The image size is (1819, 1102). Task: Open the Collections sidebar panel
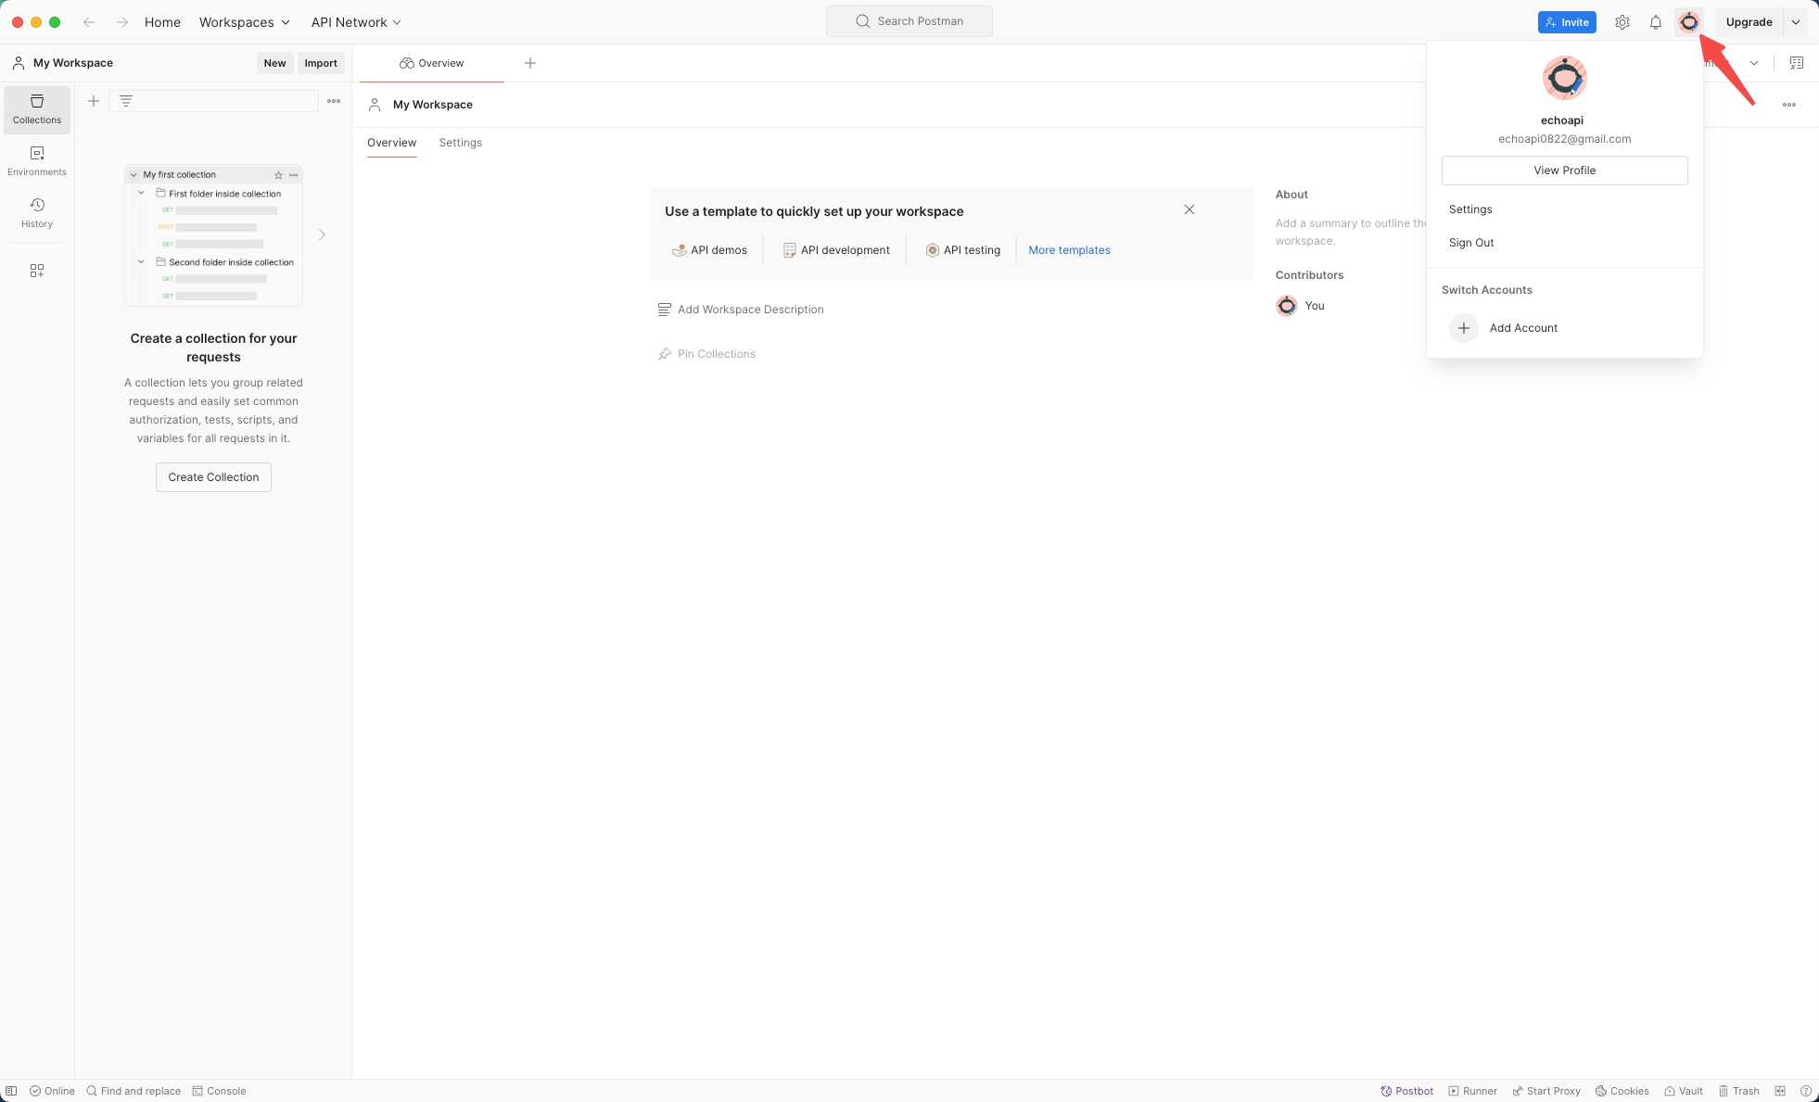(x=37, y=108)
